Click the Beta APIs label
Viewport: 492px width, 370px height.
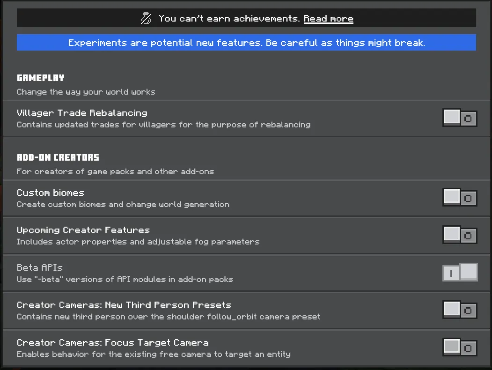coord(40,267)
